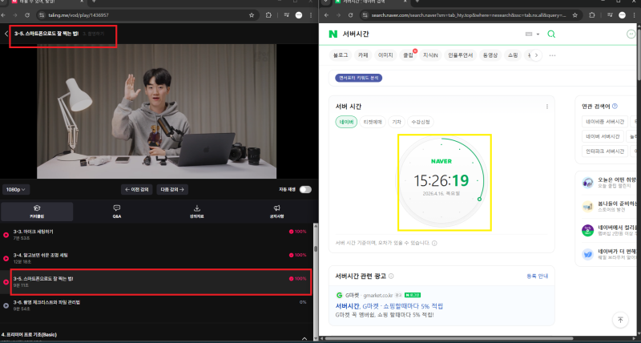Click the profile avatar in the taling.me window
641x343 pixels.
point(299,15)
